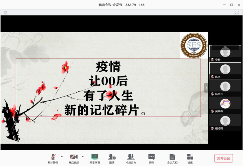Viewport: 243px width, 166px height.
Task: Turn on camera with 开启视频
Action: tap(74, 157)
